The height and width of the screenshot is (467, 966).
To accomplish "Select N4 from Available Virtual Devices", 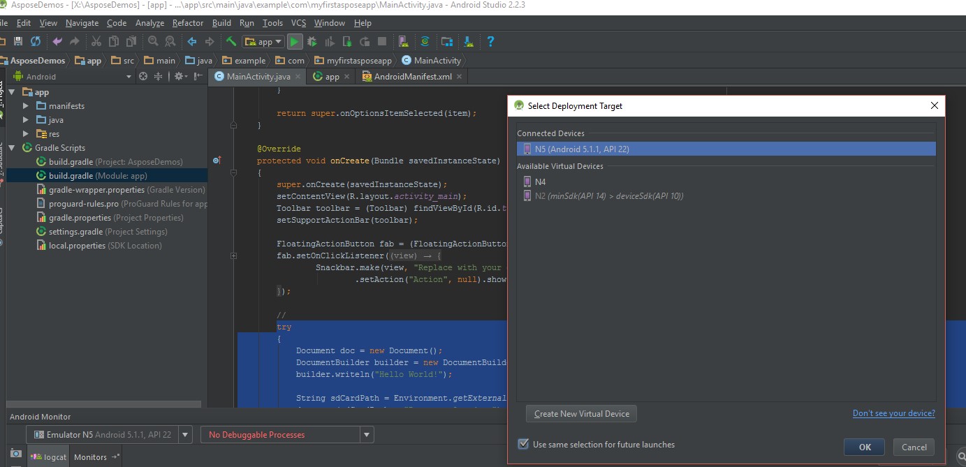I will [539, 181].
